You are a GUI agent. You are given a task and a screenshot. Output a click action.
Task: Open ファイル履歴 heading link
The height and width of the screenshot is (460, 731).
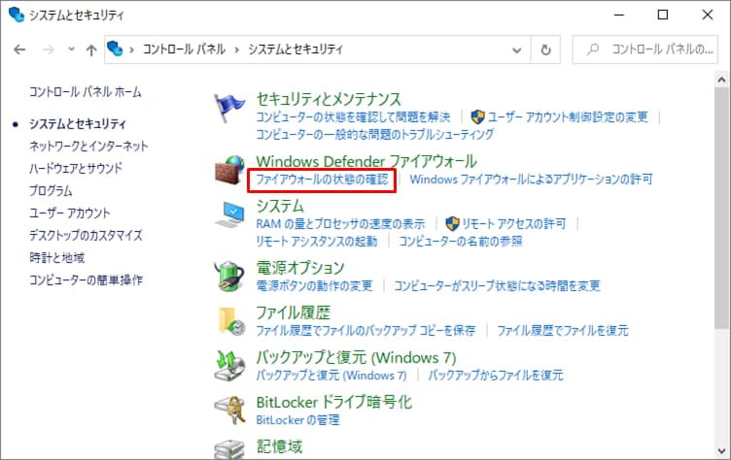pos(294,312)
